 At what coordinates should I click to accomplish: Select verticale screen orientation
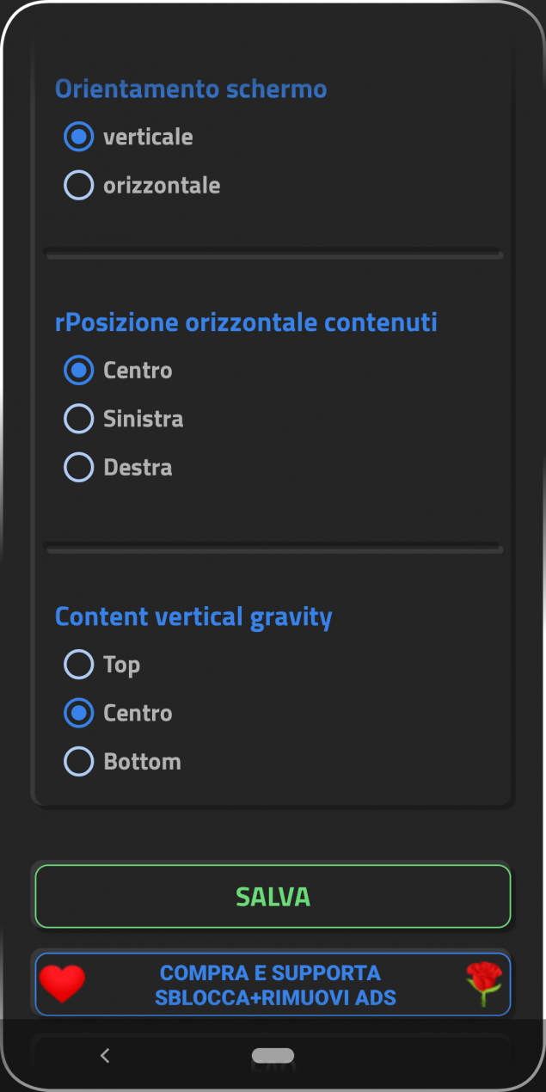tap(128, 137)
